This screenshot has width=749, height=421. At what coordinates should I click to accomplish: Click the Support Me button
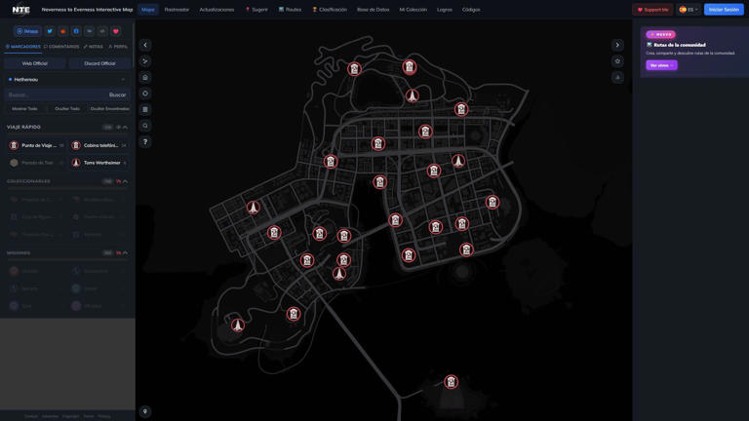[652, 10]
